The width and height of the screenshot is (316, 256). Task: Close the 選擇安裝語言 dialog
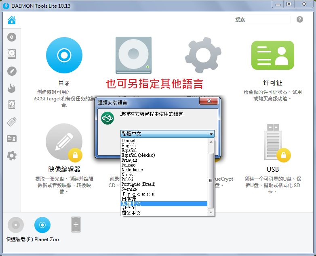(x=209, y=101)
